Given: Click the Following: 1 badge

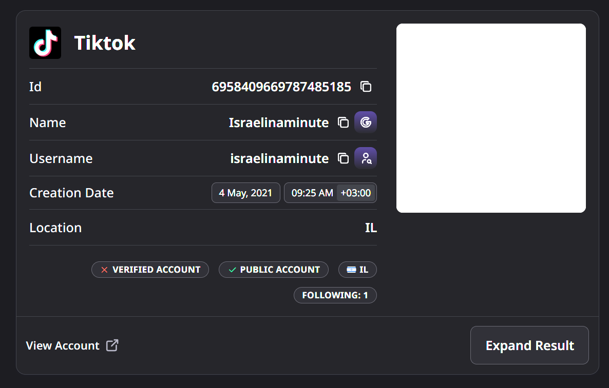Looking at the screenshot, I should click(335, 295).
